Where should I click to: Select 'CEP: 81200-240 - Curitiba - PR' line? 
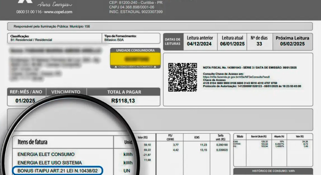click(136, 2)
